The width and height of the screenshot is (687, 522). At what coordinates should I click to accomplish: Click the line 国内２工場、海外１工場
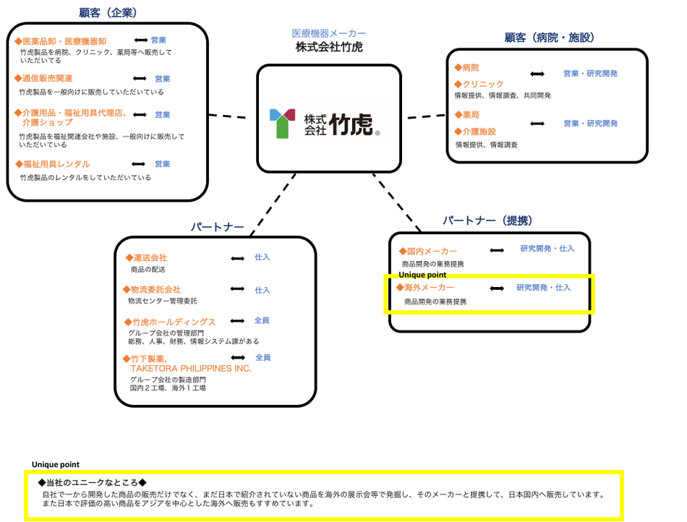[168, 388]
